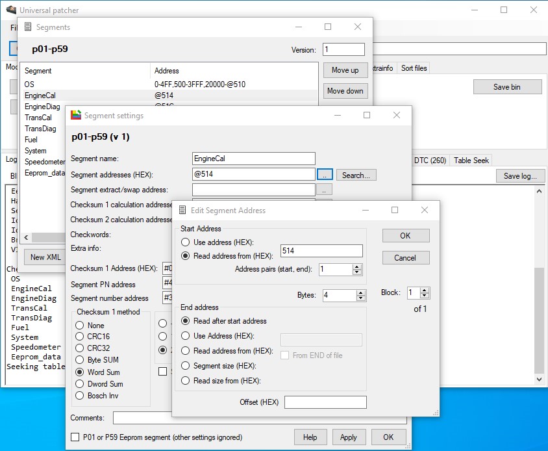Click scroll left arrow in Segments list
The width and height of the screenshot is (548, 451).
coord(27,238)
